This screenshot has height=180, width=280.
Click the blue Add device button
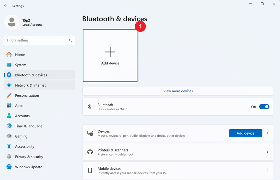tap(246, 133)
